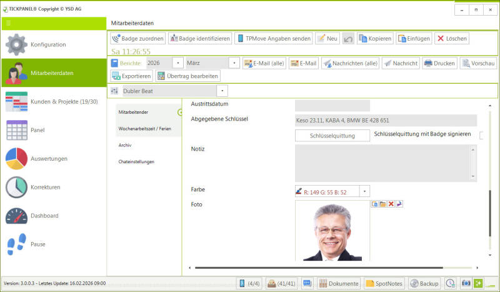Print the report with Drucken
This screenshot has width=500, height=292.
tap(440, 63)
